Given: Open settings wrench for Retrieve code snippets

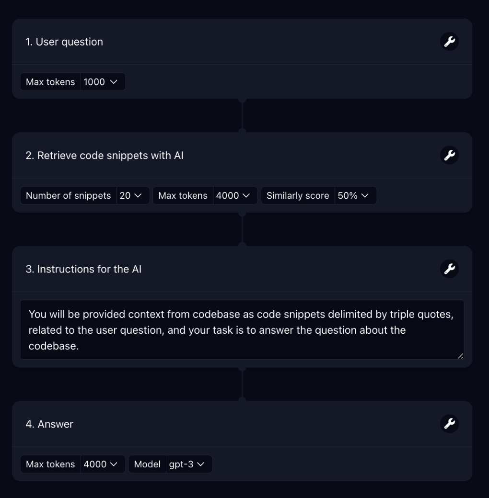Looking at the screenshot, I should (449, 155).
